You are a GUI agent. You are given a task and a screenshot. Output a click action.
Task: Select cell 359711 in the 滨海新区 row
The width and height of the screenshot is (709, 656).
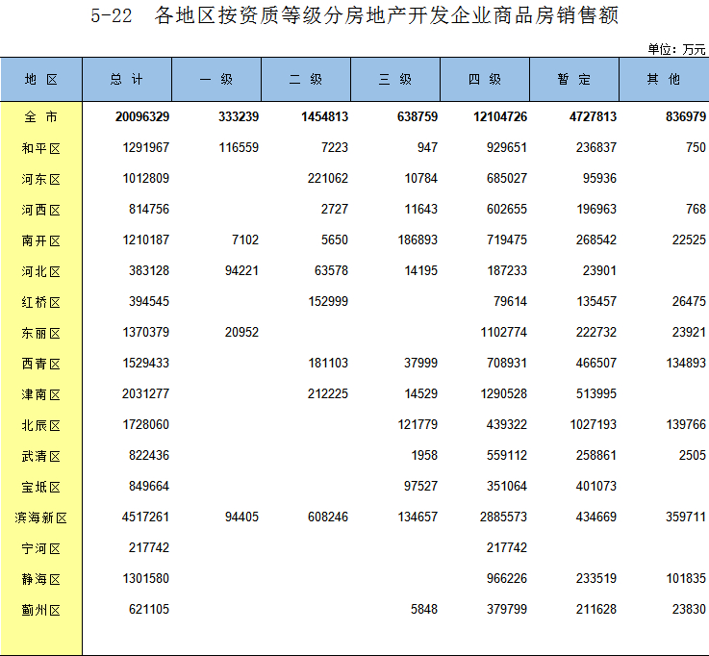686,517
